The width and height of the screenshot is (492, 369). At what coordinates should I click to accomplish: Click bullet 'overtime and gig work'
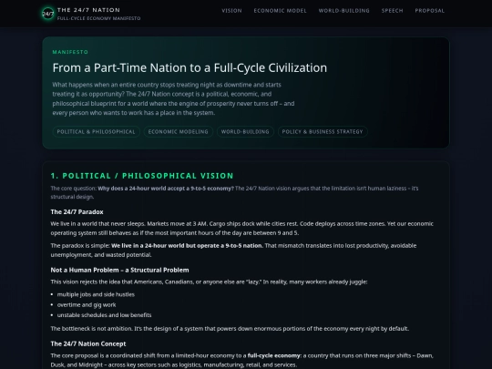87,305
